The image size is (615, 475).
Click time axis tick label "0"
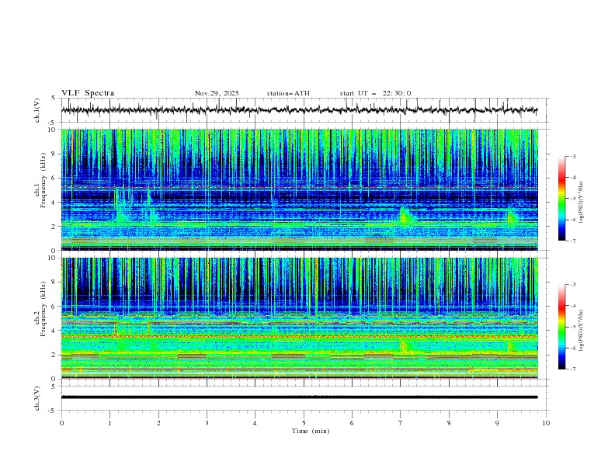click(x=61, y=423)
